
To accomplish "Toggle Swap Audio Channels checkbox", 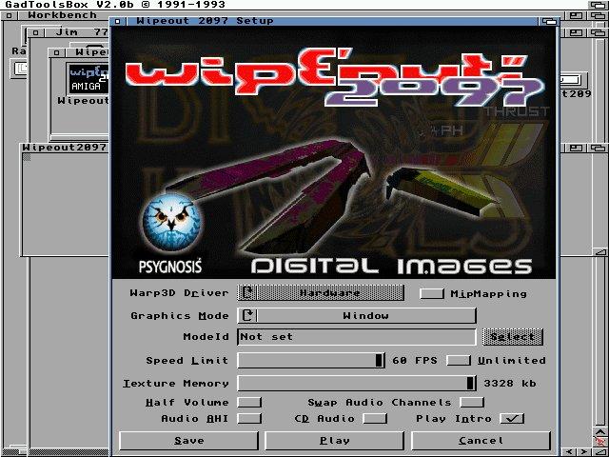I will (472, 402).
